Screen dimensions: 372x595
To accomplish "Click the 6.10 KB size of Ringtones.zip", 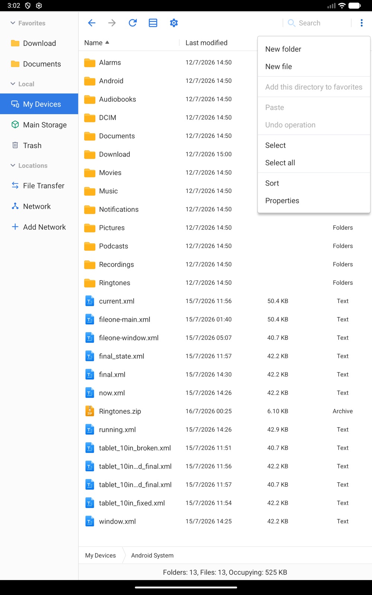I will [278, 411].
